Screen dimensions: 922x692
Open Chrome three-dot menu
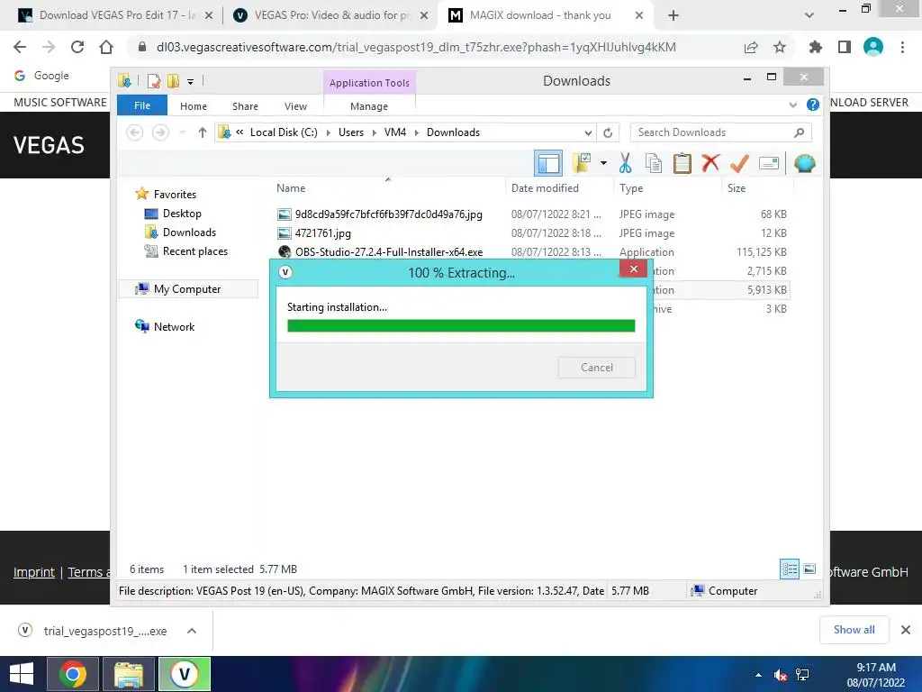tap(902, 47)
